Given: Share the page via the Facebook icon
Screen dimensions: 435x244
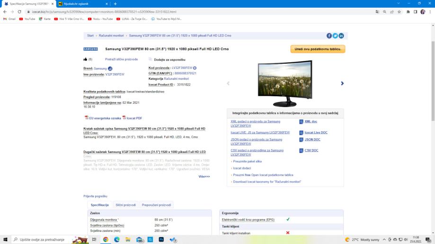Looking at the screenshot, I should pyautogui.click(x=329, y=36).
